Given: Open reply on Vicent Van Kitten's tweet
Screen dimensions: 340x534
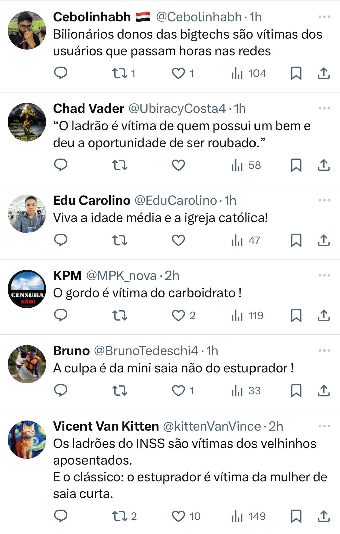Looking at the screenshot, I should pos(61,516).
